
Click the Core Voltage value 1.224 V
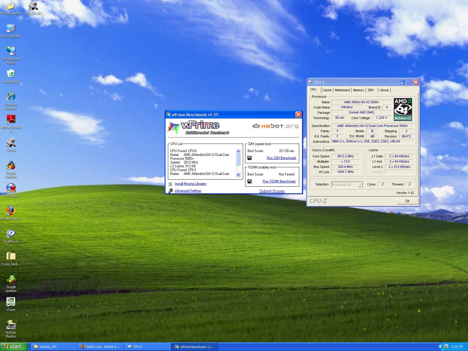[x=381, y=118]
